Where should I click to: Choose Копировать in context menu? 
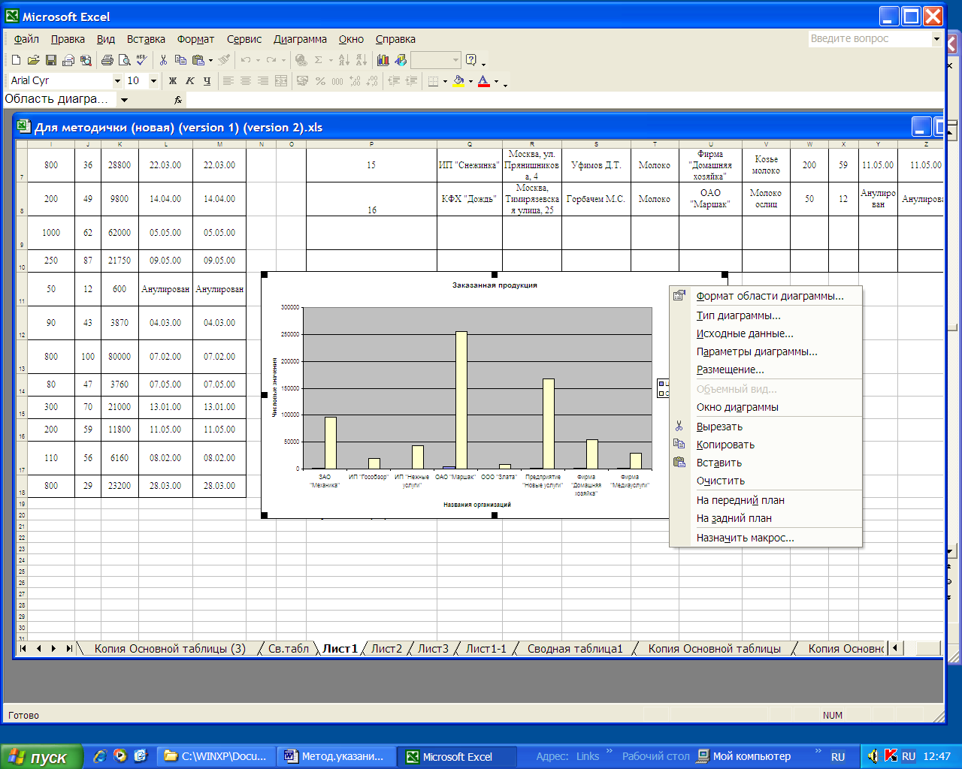765,445
